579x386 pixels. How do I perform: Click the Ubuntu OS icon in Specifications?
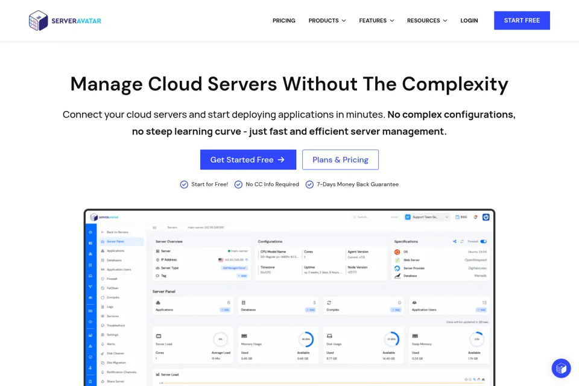(397, 252)
